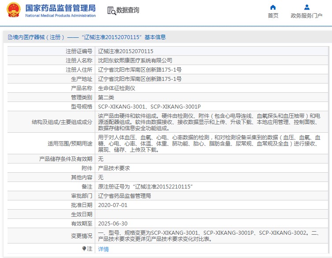Select 无 value in 其他内容 row
Screen dimensions: 332x258
(101, 178)
